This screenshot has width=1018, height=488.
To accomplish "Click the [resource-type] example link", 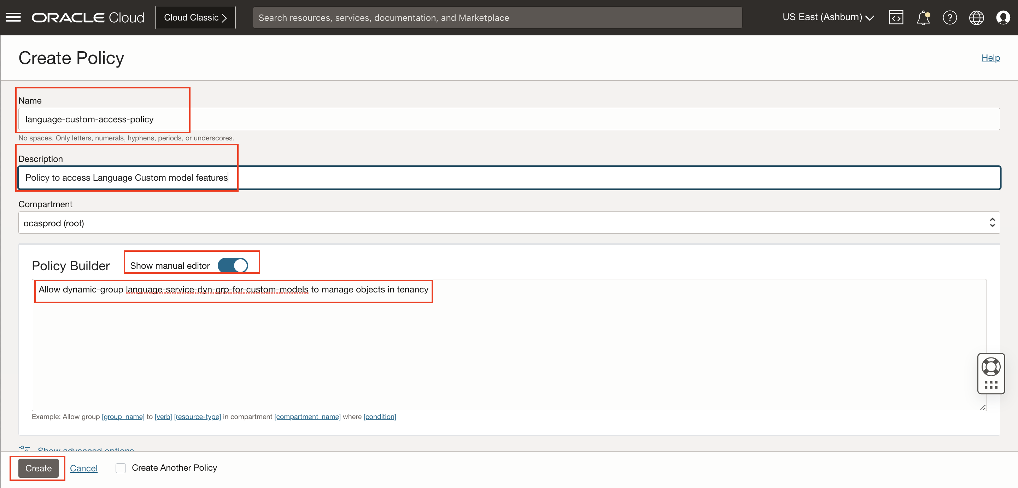I will pos(197,417).
